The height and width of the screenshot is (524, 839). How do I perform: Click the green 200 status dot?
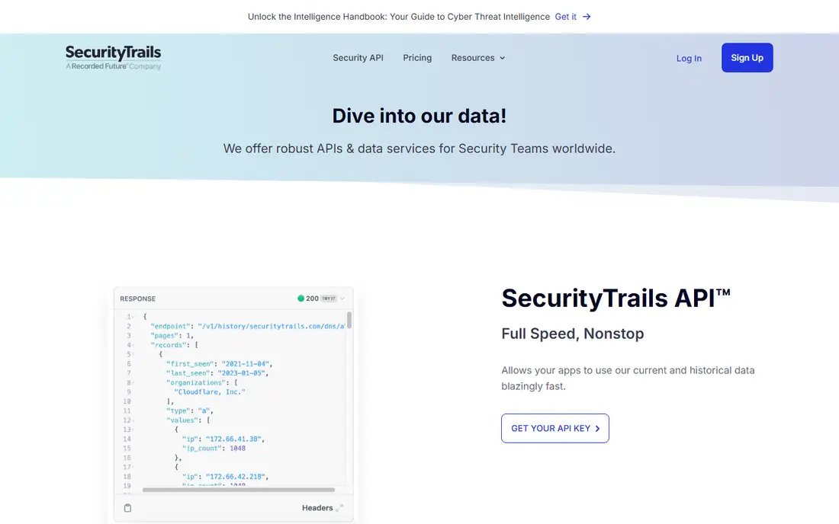(x=301, y=298)
